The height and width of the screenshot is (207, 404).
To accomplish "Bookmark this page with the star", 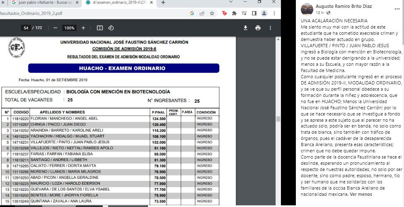I will pos(212,13).
